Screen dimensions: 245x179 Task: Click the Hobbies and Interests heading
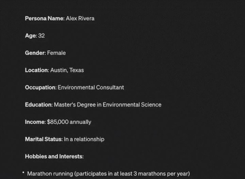click(x=54, y=157)
